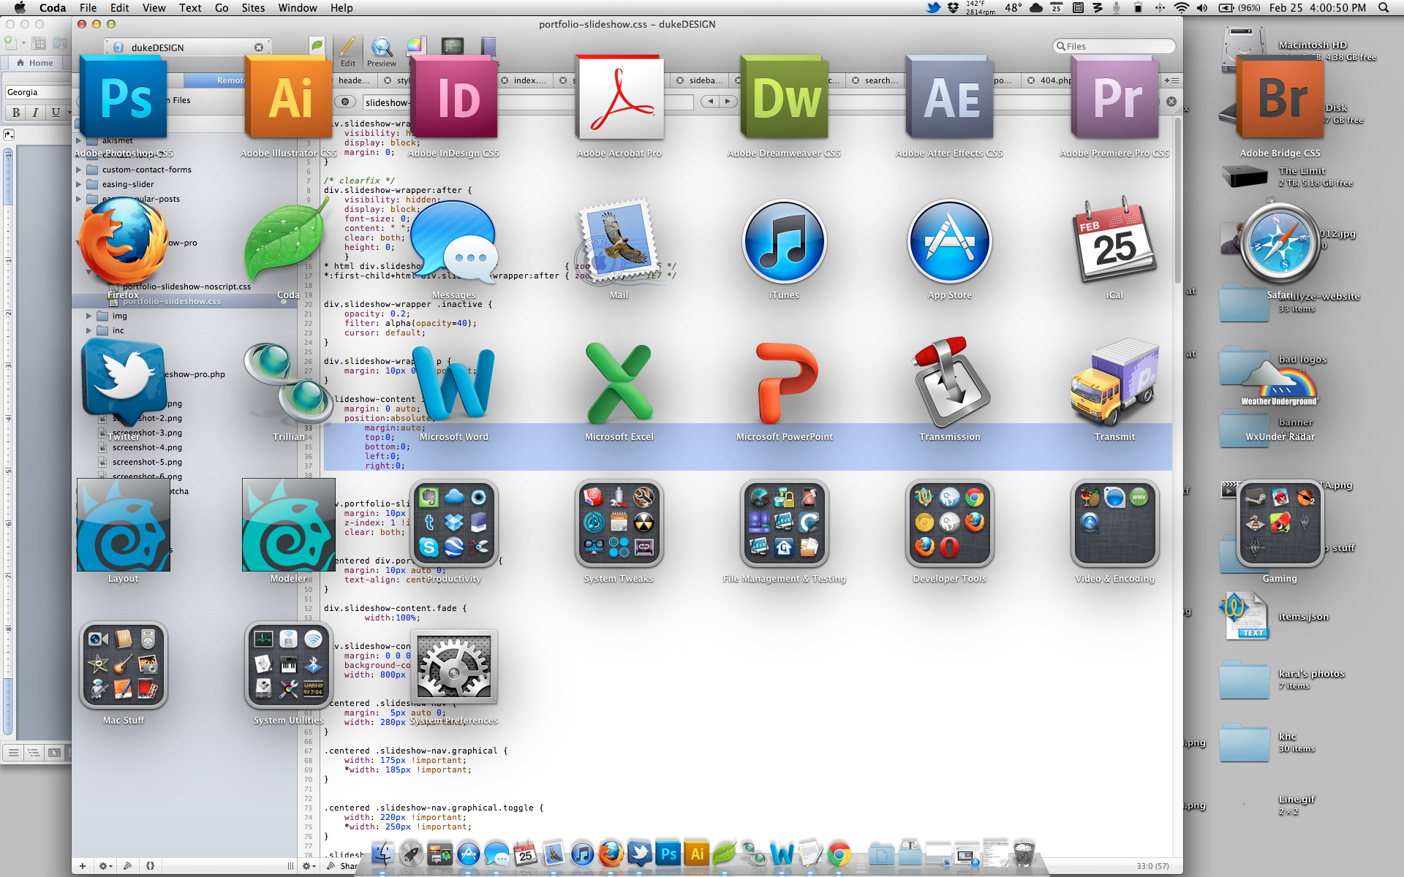
Task: Open the Sites menu
Action: (253, 8)
